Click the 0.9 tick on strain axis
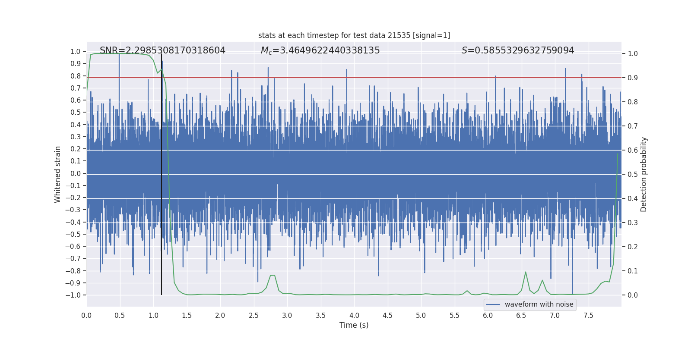Image resolution: width=691 pixels, height=345 pixels. pyautogui.click(x=76, y=63)
